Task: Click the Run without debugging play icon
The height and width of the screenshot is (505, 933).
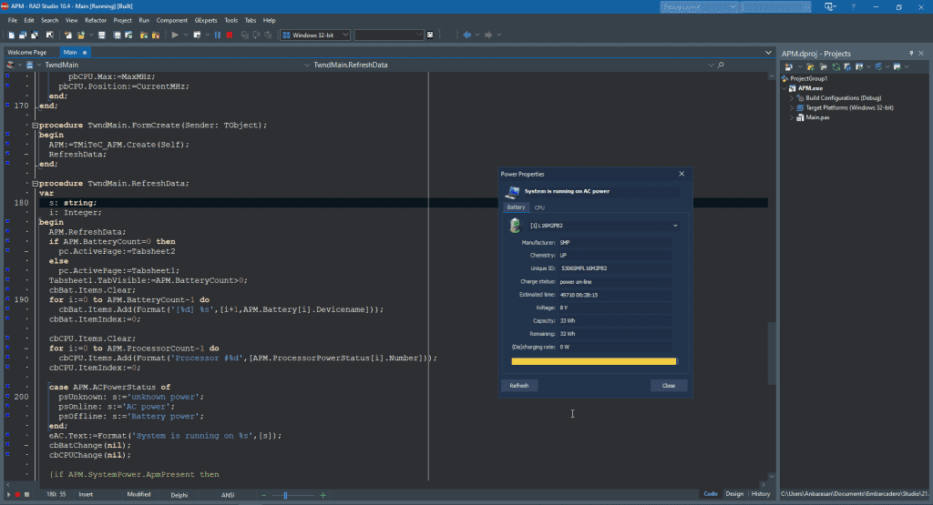Action: coord(175,35)
